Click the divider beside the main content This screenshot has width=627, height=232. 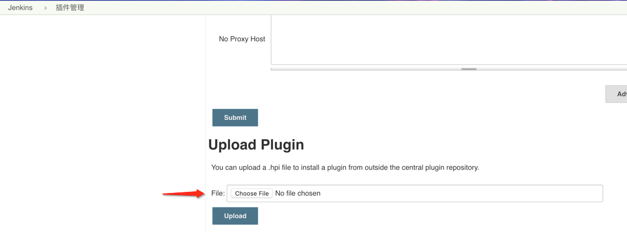click(x=206, y=124)
